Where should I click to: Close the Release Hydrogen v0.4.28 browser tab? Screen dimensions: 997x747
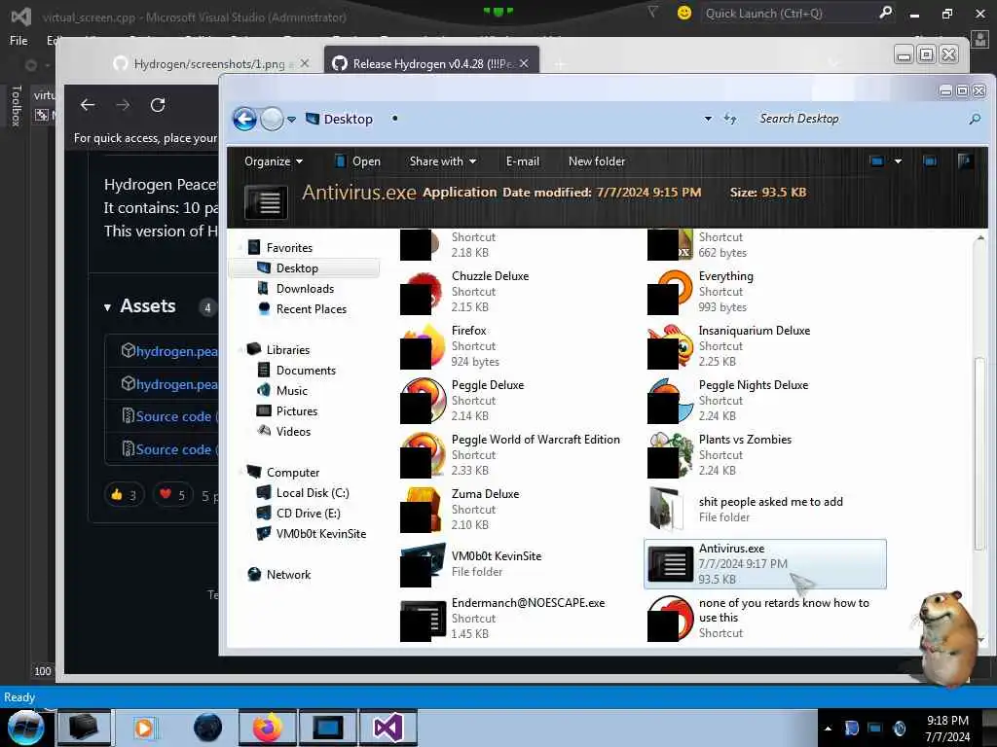click(x=524, y=63)
